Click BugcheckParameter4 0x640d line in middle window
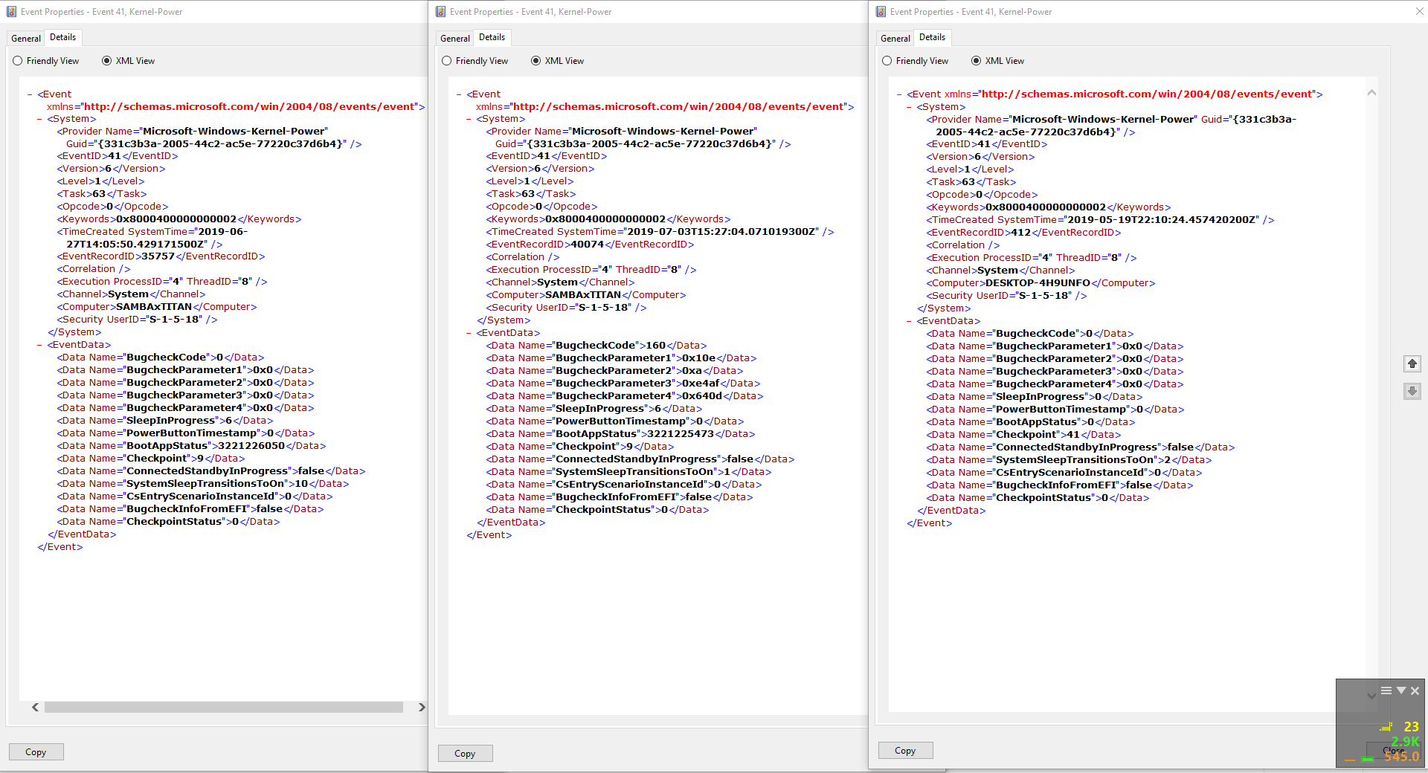Viewport: 1428px width, 773px height. coord(625,396)
